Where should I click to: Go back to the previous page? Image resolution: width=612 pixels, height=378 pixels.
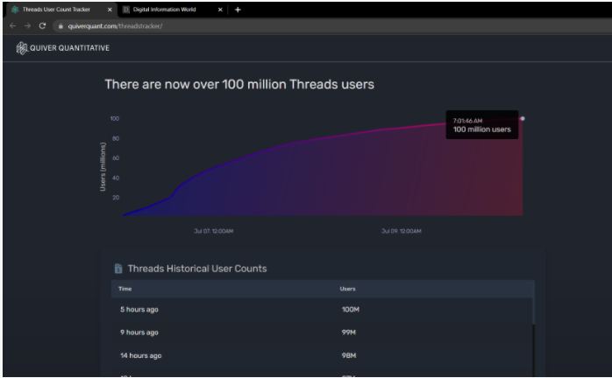[x=12, y=25]
